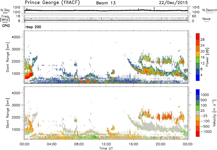Click the "-500" label on the velocity colorbar
217x150 pixels.
pos(205,126)
